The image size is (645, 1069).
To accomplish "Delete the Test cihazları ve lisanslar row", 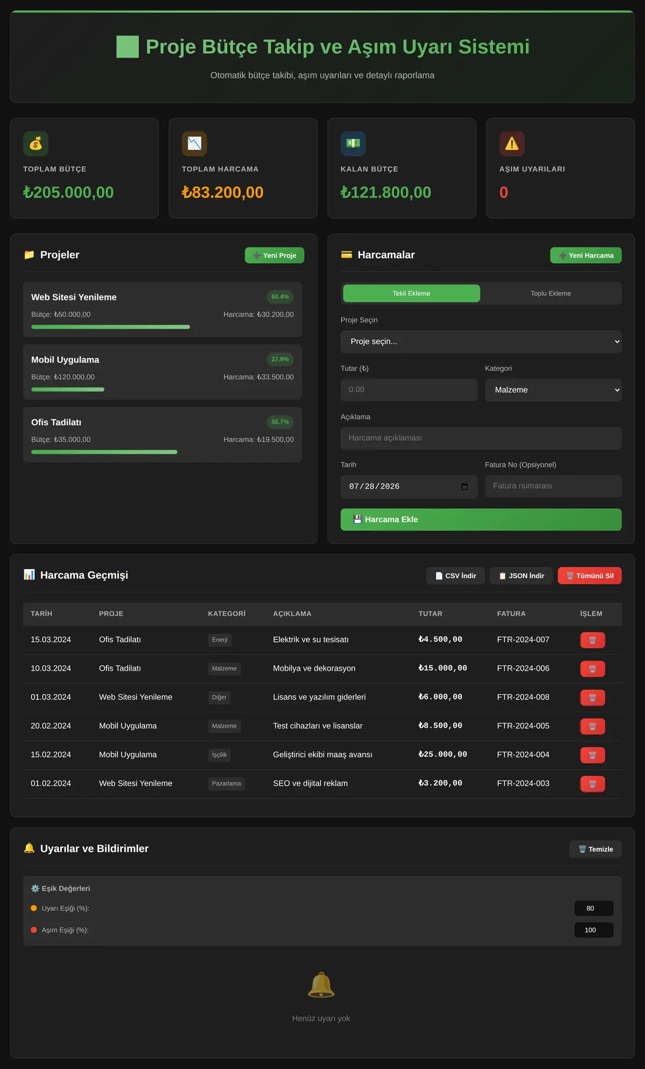I will (x=592, y=726).
